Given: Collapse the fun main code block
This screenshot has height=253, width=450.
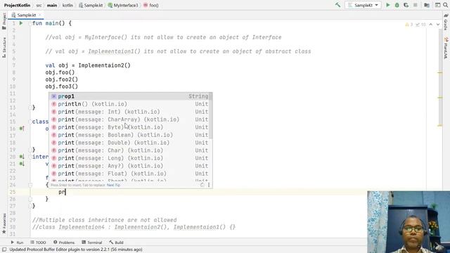Looking at the screenshot, I should click(30, 23).
